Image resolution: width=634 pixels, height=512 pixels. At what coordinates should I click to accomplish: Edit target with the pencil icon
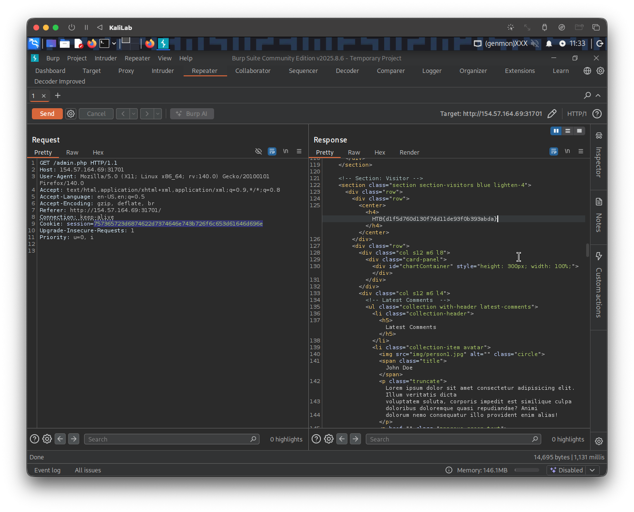click(x=552, y=114)
